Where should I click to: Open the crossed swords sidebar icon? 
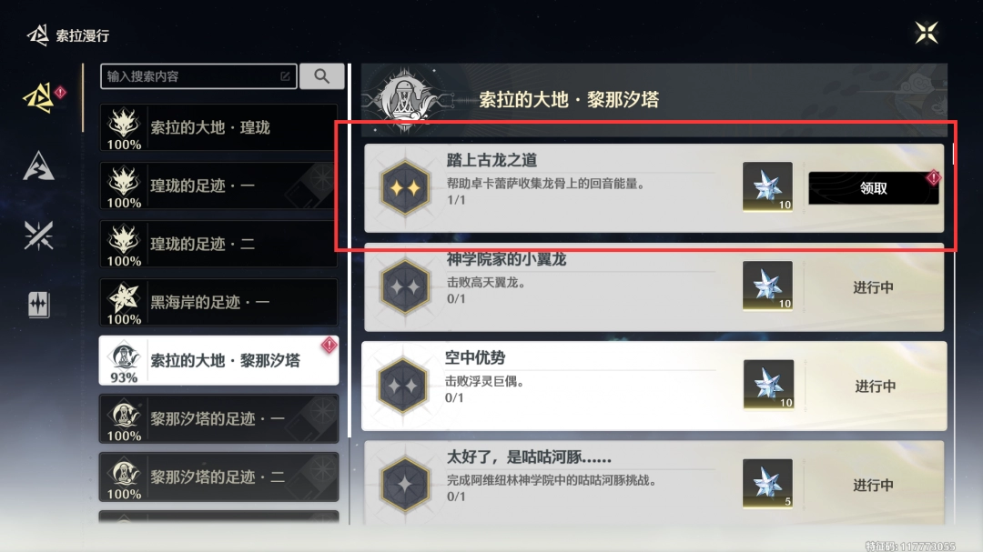click(x=38, y=236)
